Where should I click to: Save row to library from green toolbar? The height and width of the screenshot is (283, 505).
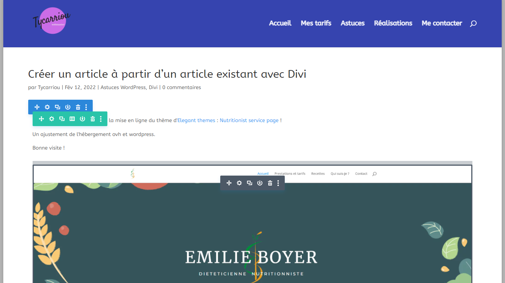click(x=82, y=119)
